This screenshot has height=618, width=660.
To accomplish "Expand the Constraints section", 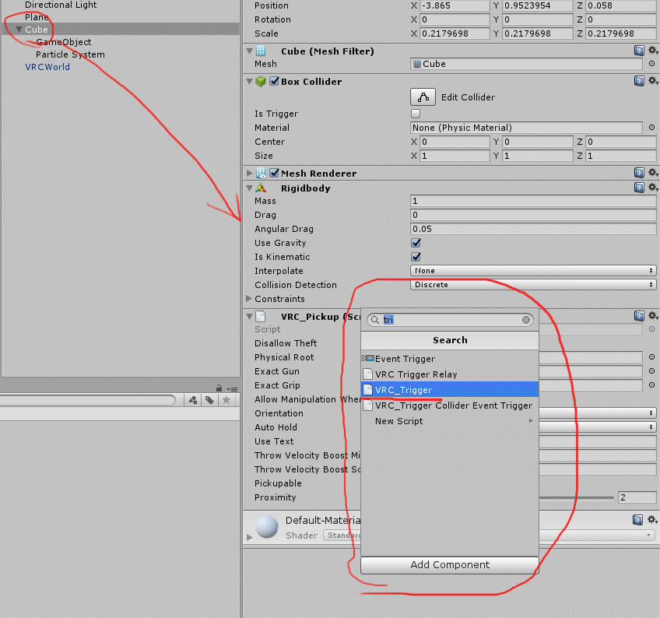I will click(249, 298).
